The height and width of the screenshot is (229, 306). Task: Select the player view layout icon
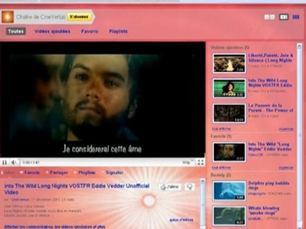pos(284,17)
